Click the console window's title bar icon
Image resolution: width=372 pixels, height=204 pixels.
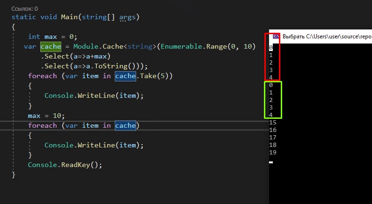(x=276, y=36)
